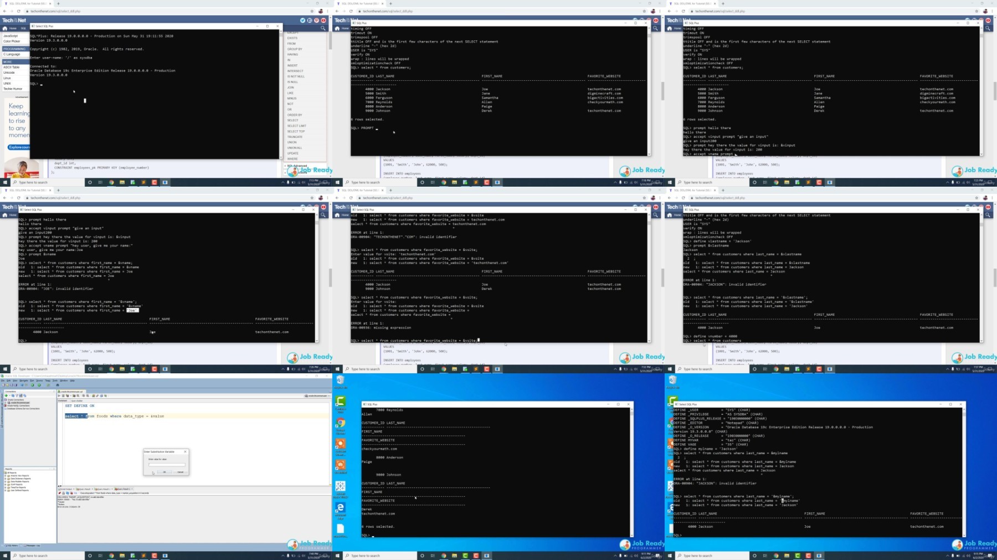Open the Help menu in SQL Developer
This screenshot has height=560, width=997.
point(72,381)
